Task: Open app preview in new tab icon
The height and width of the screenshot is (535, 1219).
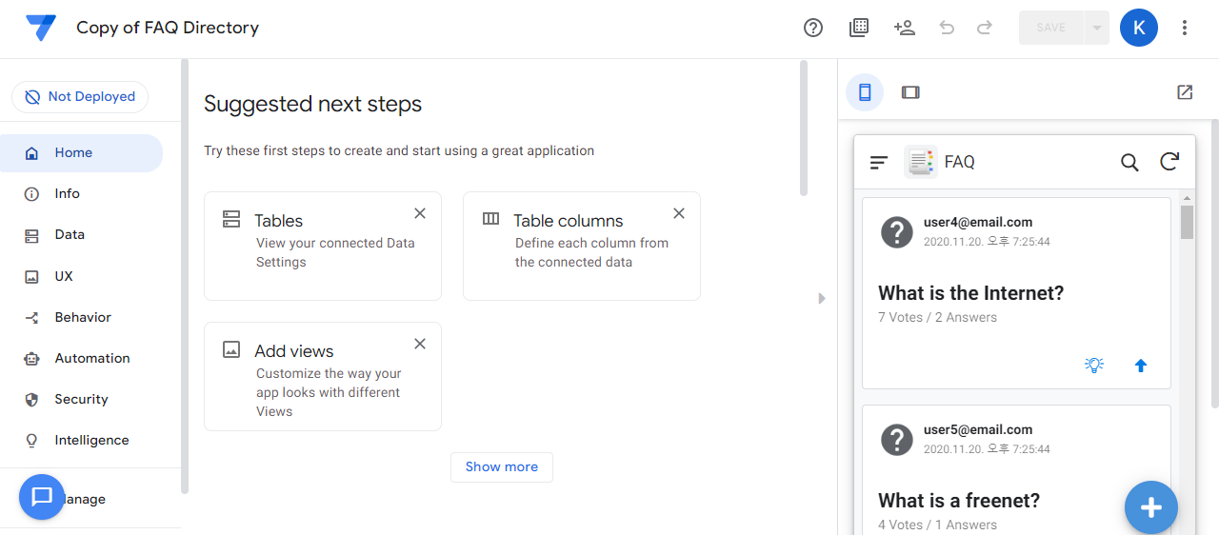Action: pos(1185,92)
